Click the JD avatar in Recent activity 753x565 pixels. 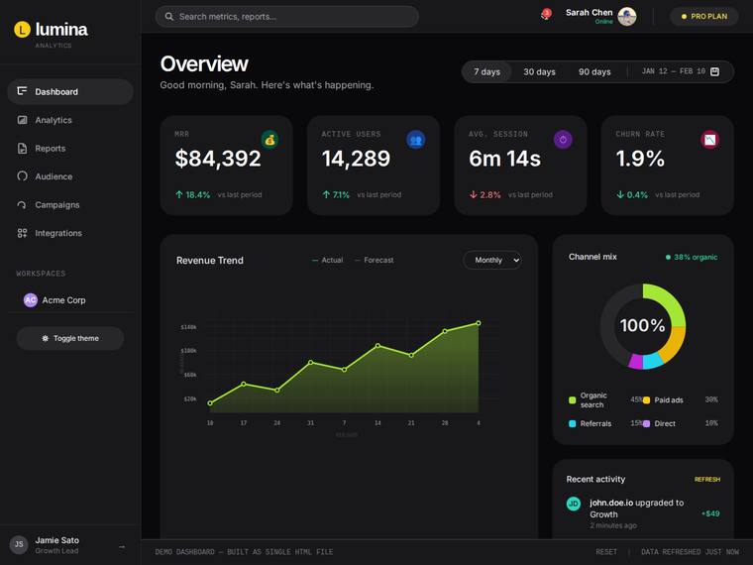tap(574, 503)
